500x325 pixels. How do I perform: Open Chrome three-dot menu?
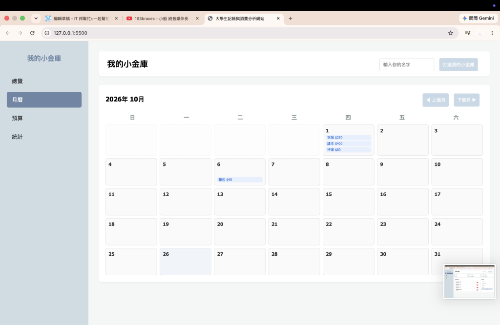(x=492, y=33)
